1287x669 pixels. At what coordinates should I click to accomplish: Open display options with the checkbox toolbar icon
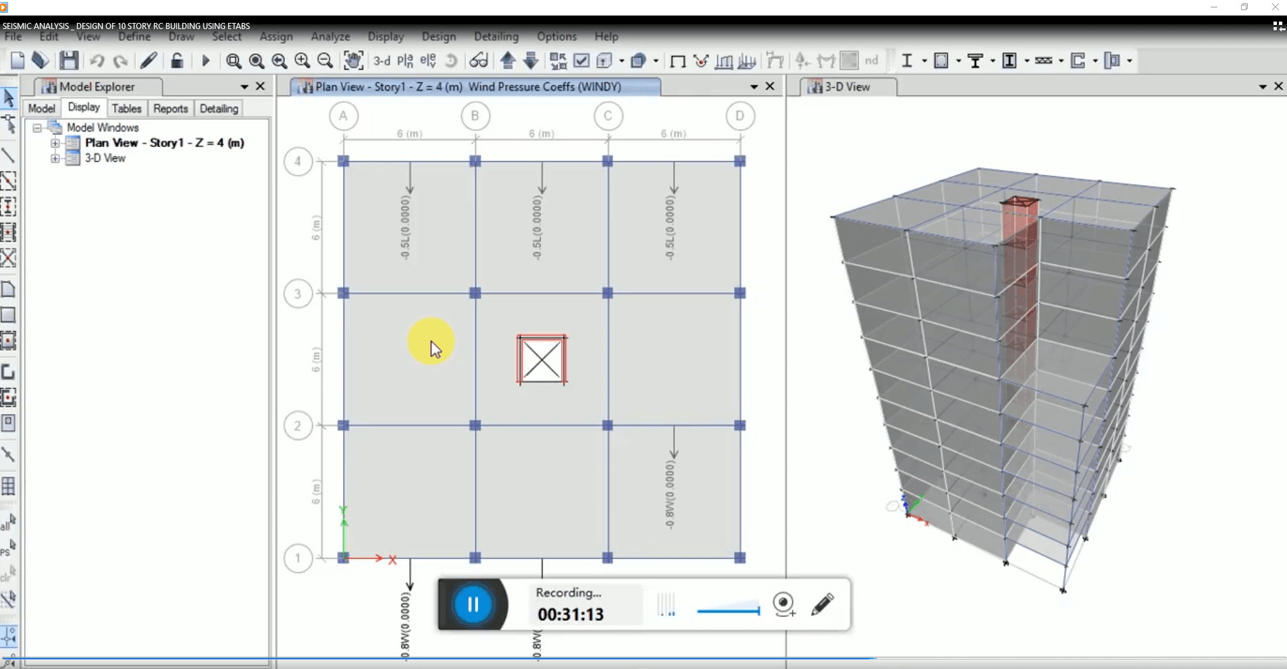(582, 61)
